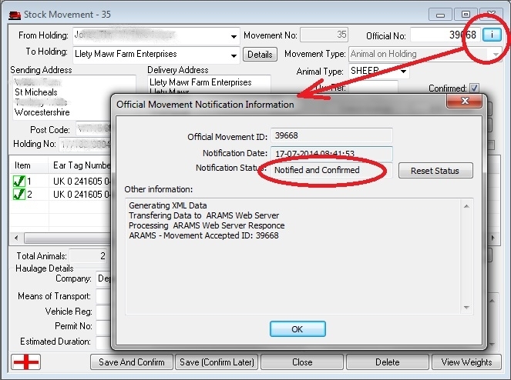This screenshot has width=511, height=380.
Task: Close the Official Movement Notification dialog
Action: click(465, 101)
